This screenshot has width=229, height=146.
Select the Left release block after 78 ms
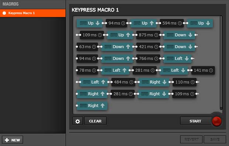(x=115, y=70)
